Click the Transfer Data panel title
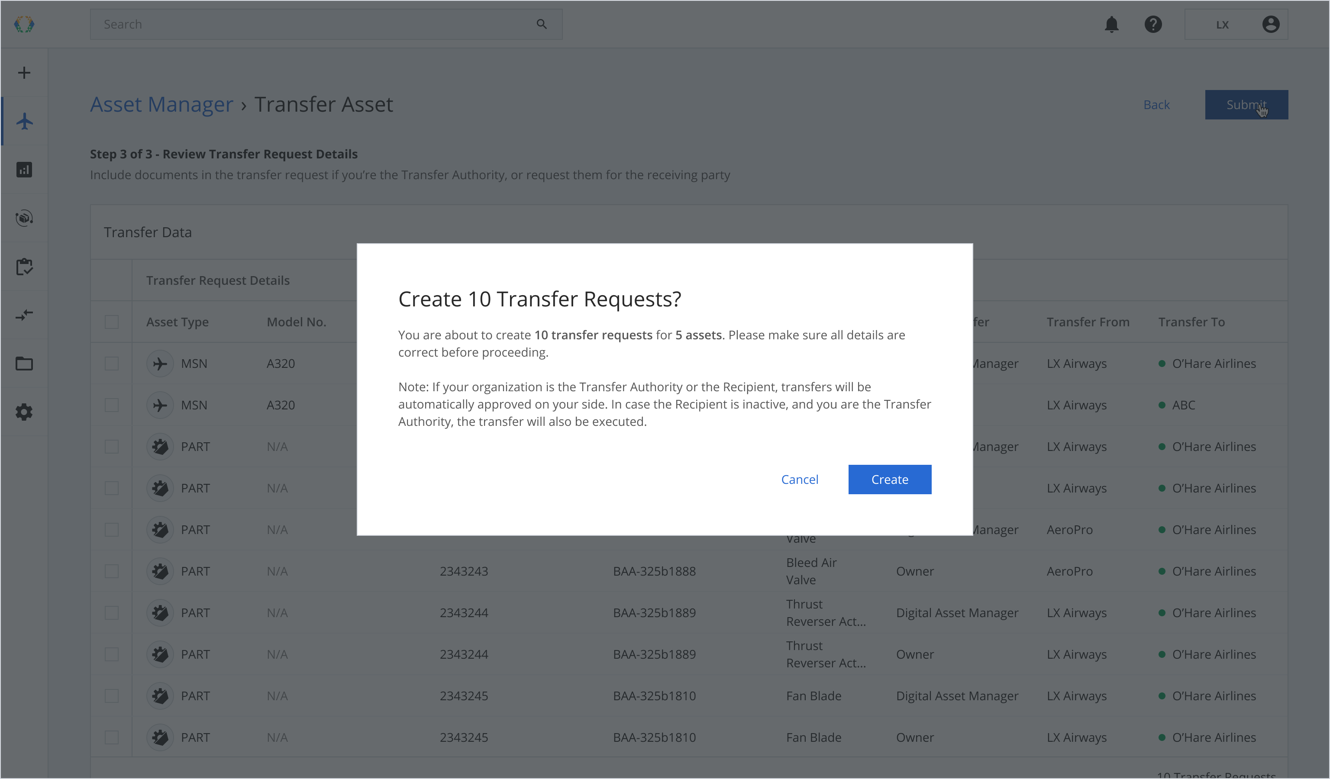This screenshot has height=779, width=1330. point(147,232)
